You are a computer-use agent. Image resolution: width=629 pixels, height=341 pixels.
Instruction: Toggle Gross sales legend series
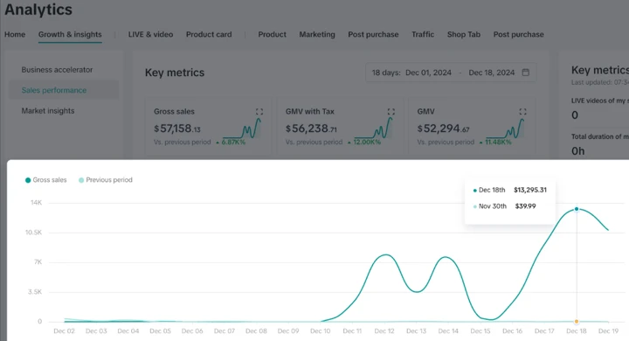click(45, 180)
